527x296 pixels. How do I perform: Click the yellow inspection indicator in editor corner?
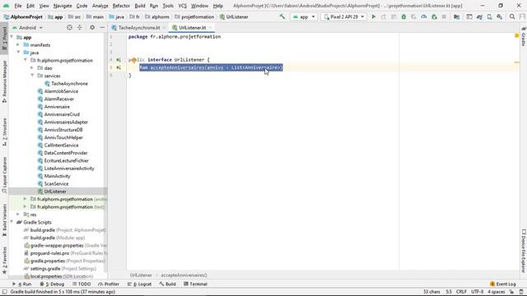[517, 35]
